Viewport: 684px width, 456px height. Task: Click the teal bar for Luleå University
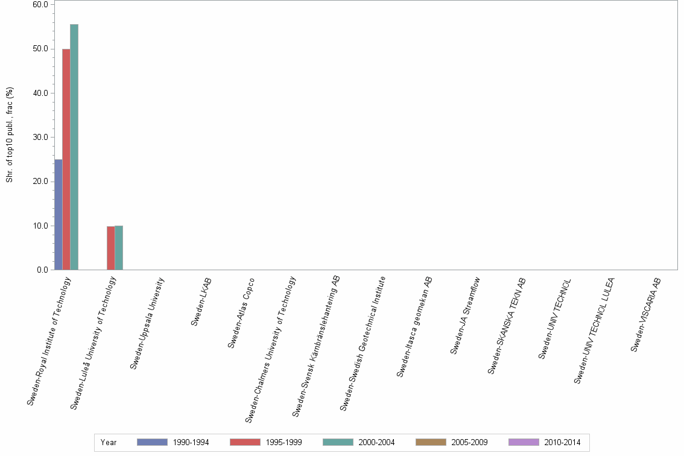(118, 247)
